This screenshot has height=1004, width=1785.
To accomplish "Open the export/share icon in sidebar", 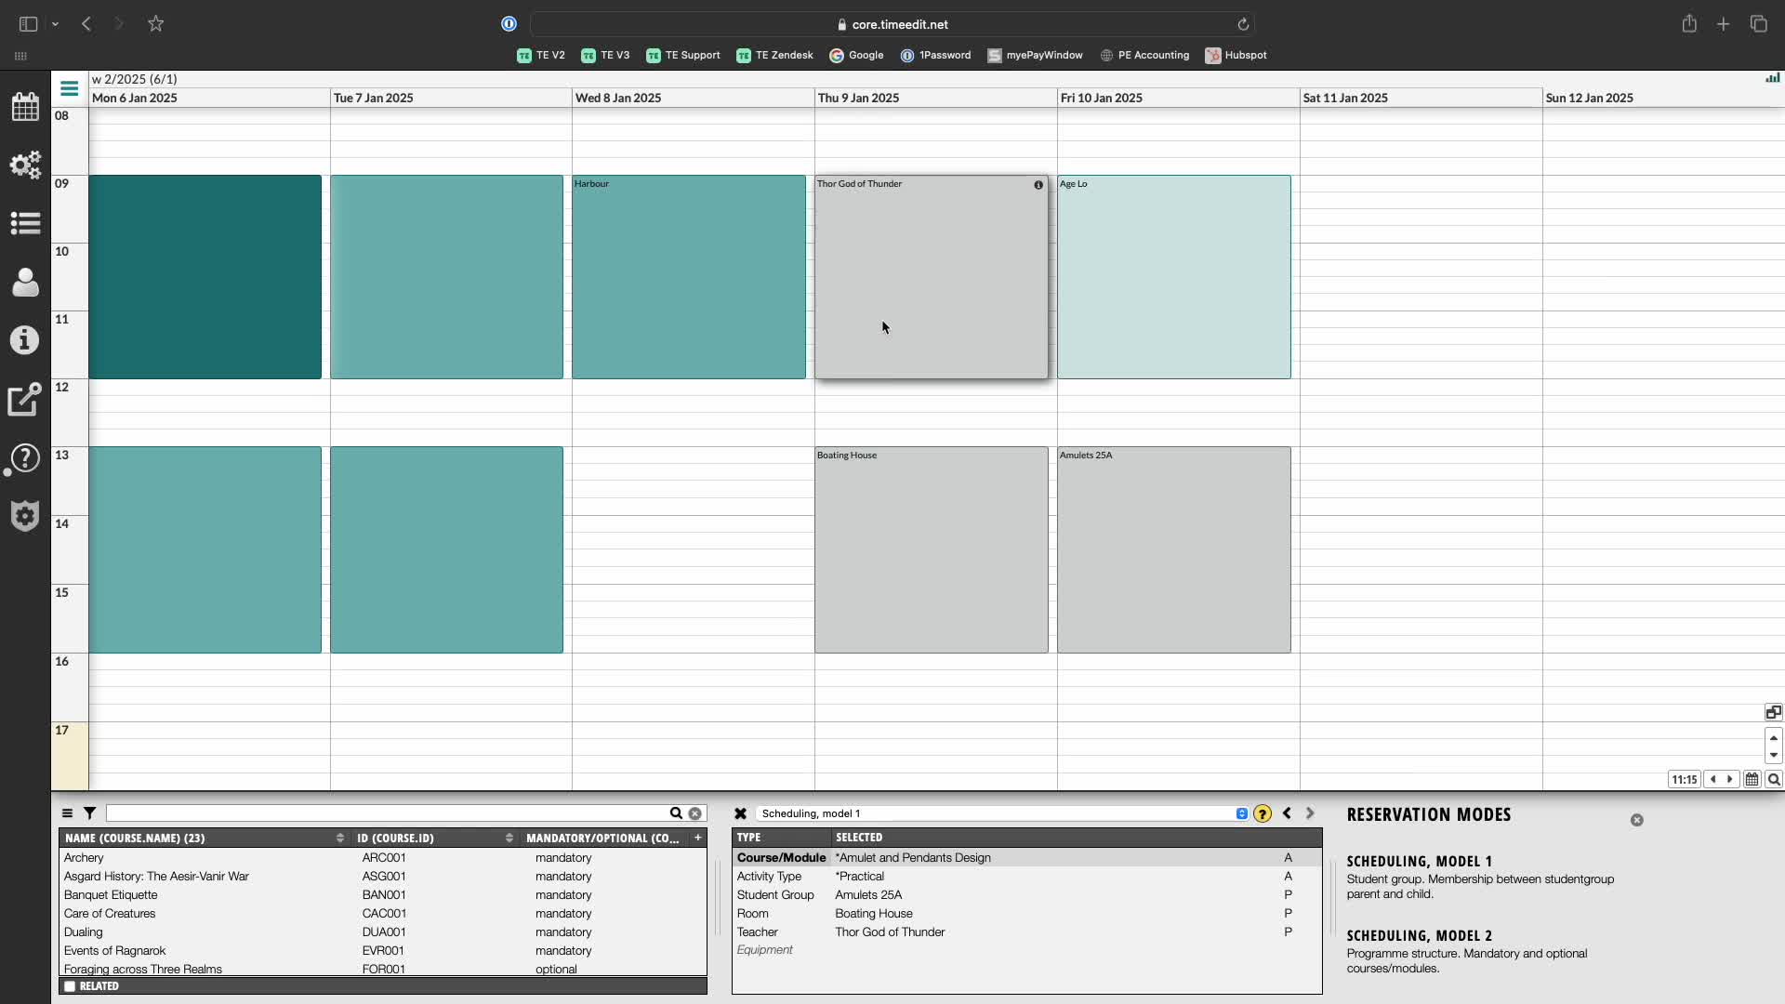I will coord(25,399).
